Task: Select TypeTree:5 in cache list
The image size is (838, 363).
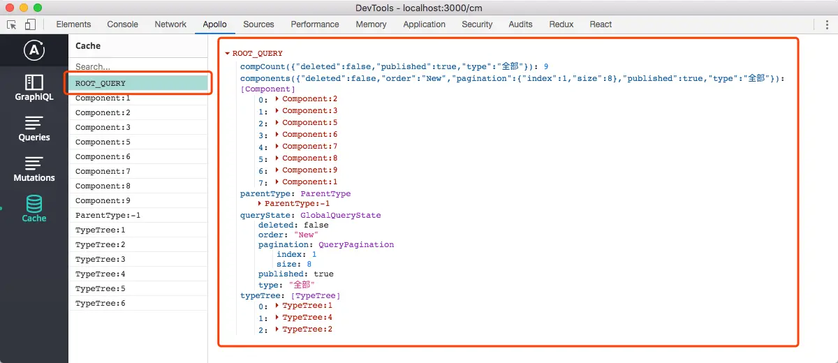Action: coord(138,288)
